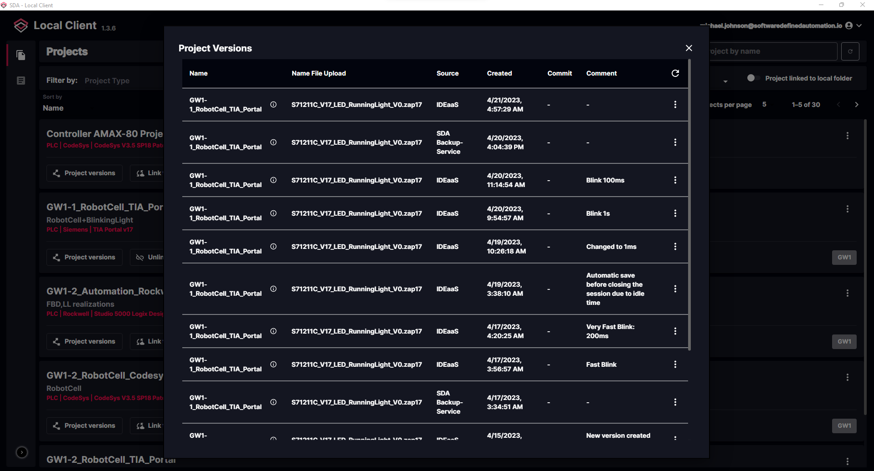Open actions menu for Changed to 1ms version
This screenshot has height=471, width=874.
click(675, 247)
